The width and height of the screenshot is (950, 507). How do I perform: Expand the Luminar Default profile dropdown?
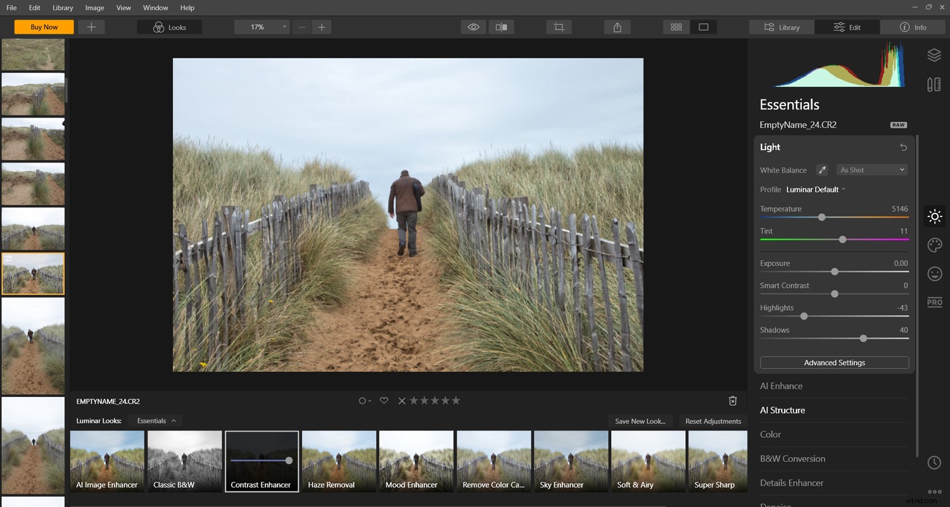(816, 189)
